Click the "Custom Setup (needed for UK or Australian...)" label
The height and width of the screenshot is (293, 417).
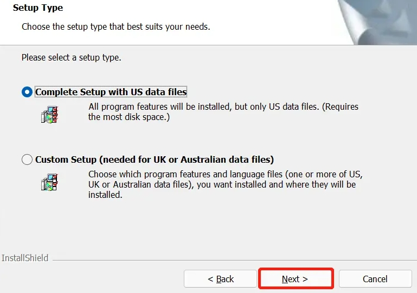pos(154,159)
